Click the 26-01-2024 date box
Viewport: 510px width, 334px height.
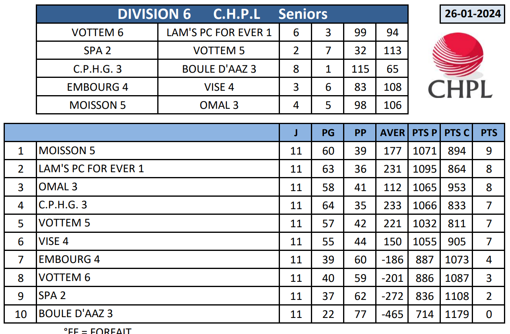click(x=473, y=14)
